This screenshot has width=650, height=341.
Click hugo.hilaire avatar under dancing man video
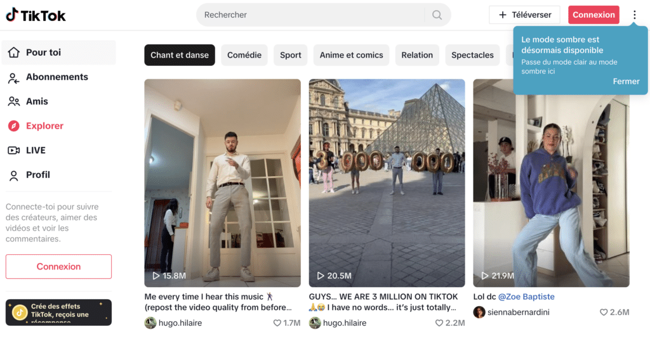pos(150,323)
